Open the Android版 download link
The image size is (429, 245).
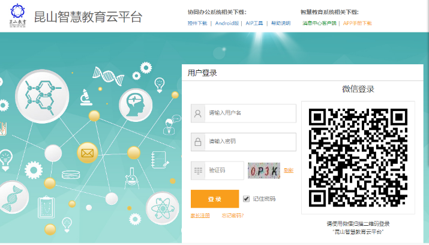click(227, 23)
